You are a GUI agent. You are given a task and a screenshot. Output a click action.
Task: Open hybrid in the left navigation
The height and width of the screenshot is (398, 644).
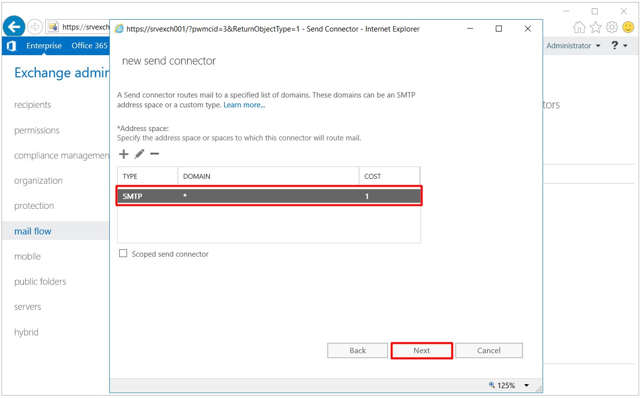click(26, 332)
